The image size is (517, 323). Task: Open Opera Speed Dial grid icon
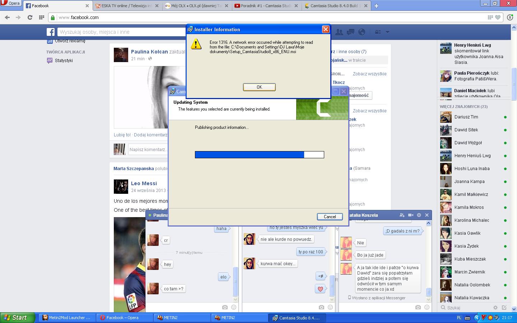point(42,17)
